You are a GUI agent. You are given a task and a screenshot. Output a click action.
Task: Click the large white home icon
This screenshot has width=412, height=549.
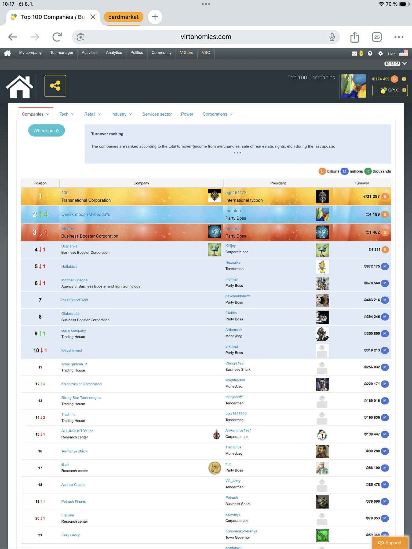(20, 86)
